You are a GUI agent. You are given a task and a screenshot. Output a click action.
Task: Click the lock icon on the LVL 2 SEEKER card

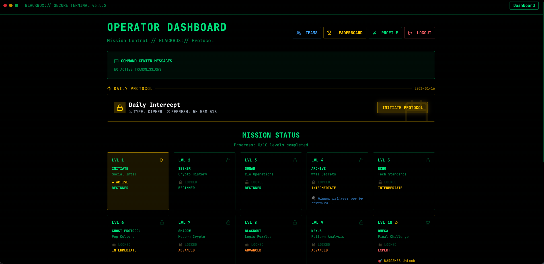pyautogui.click(x=228, y=160)
